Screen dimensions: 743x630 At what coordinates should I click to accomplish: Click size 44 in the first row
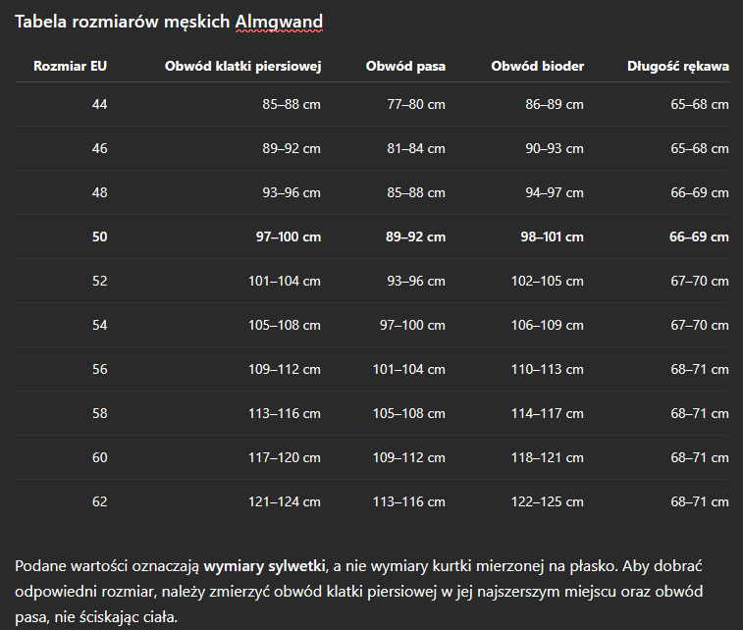pyautogui.click(x=99, y=104)
